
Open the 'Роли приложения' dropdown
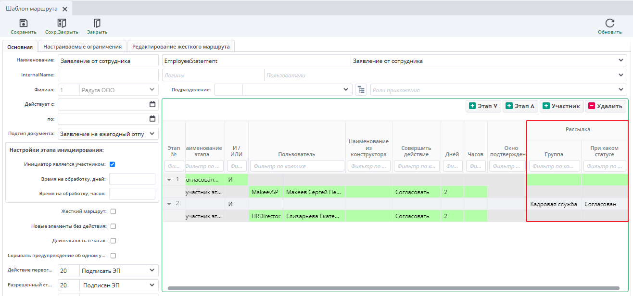(x=620, y=90)
